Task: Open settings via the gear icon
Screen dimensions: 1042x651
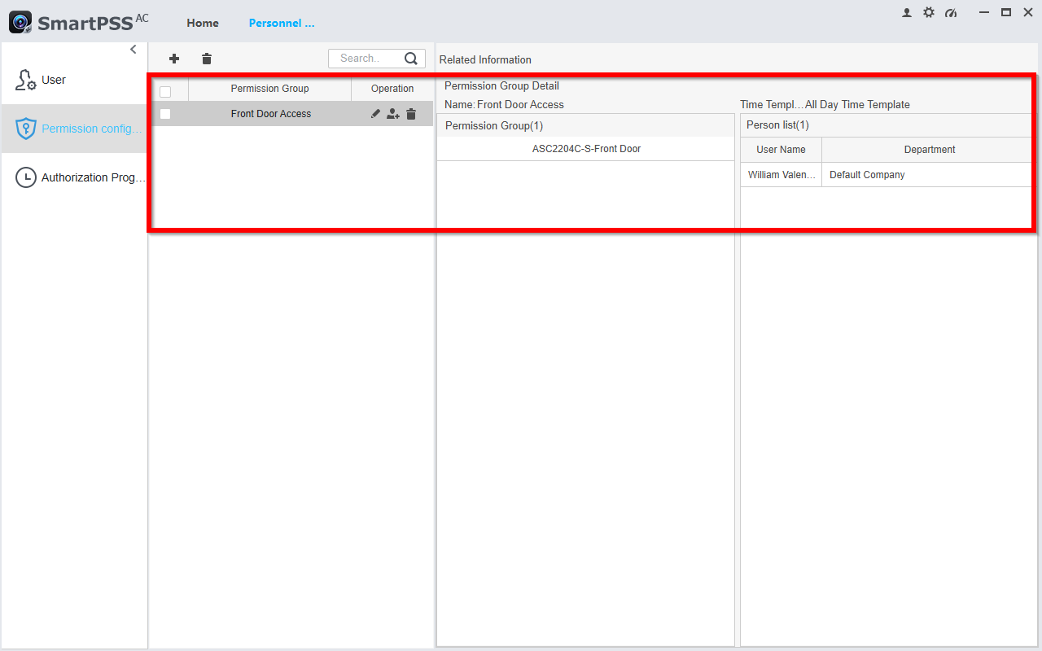Action: point(929,13)
